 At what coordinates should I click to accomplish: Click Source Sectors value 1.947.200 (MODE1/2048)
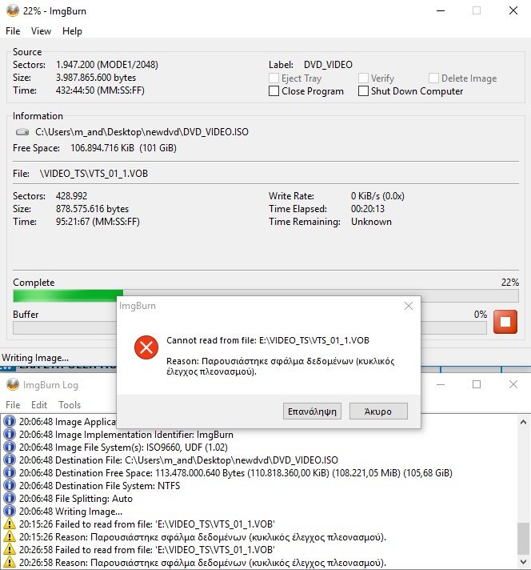pos(107,65)
